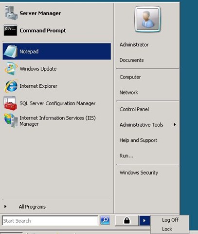
Task: Lock the computer with padlock button
Action: [127, 221]
